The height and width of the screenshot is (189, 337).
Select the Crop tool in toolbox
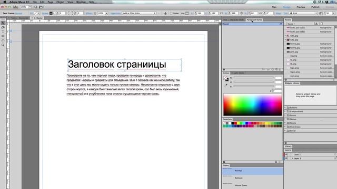pyautogui.click(x=3, y=27)
